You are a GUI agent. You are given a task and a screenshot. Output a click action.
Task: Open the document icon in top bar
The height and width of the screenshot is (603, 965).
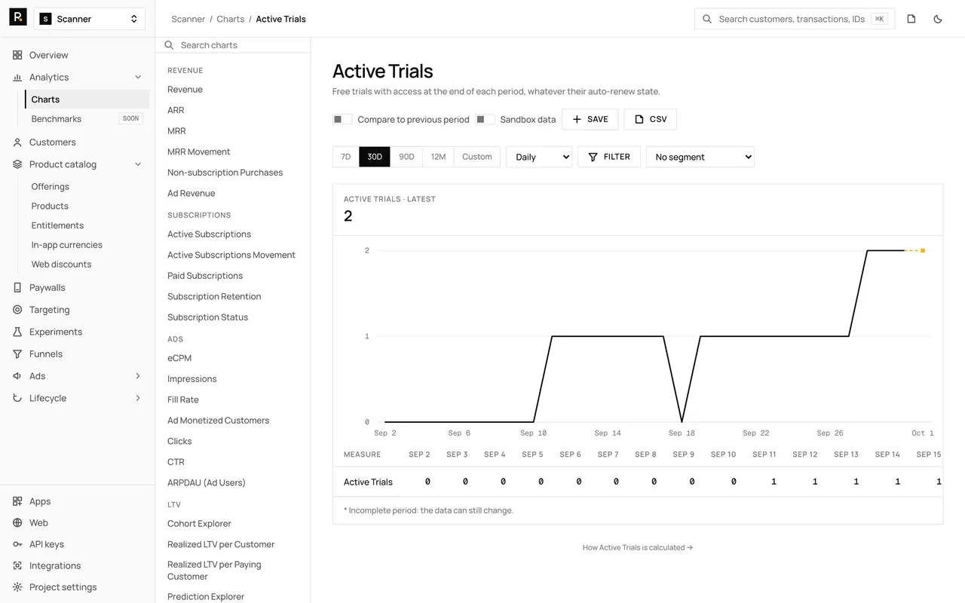pyautogui.click(x=911, y=19)
